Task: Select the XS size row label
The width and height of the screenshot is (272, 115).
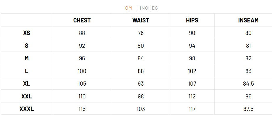Action: click(27, 33)
